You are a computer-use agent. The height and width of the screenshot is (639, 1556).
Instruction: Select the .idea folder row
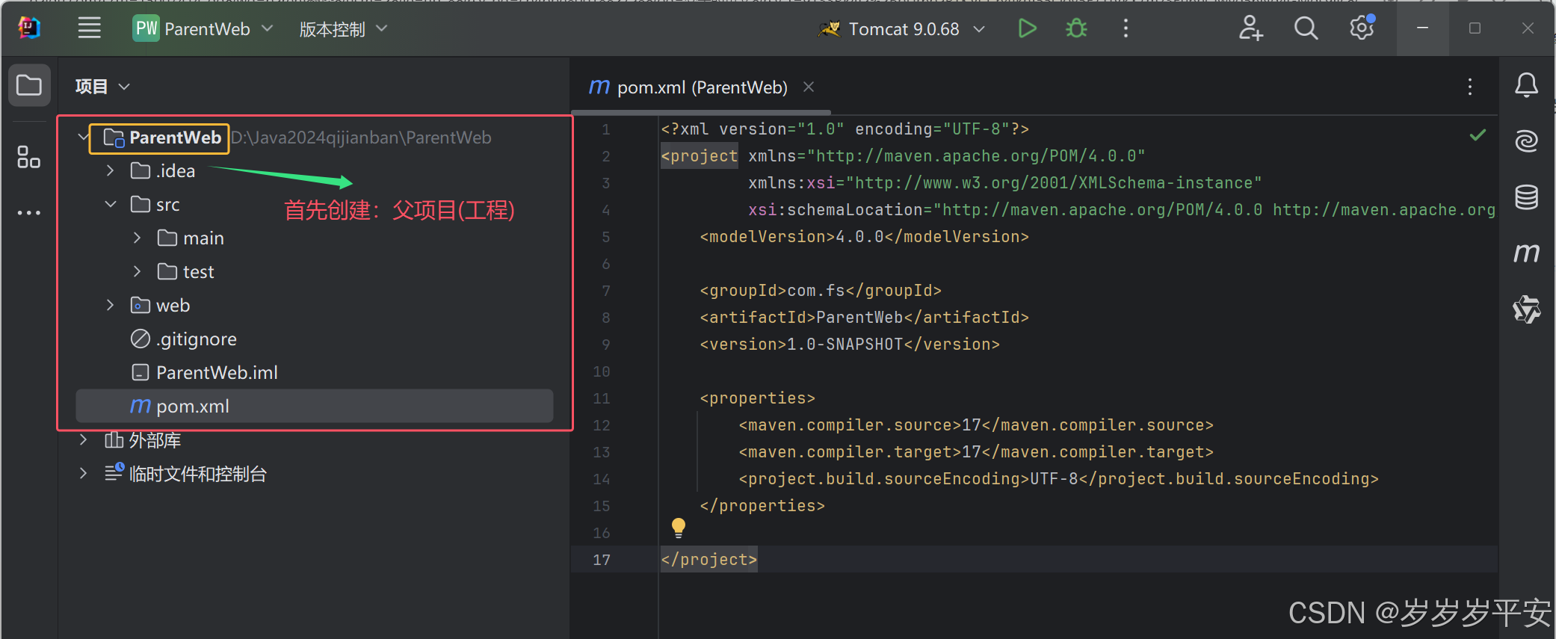pyautogui.click(x=314, y=170)
